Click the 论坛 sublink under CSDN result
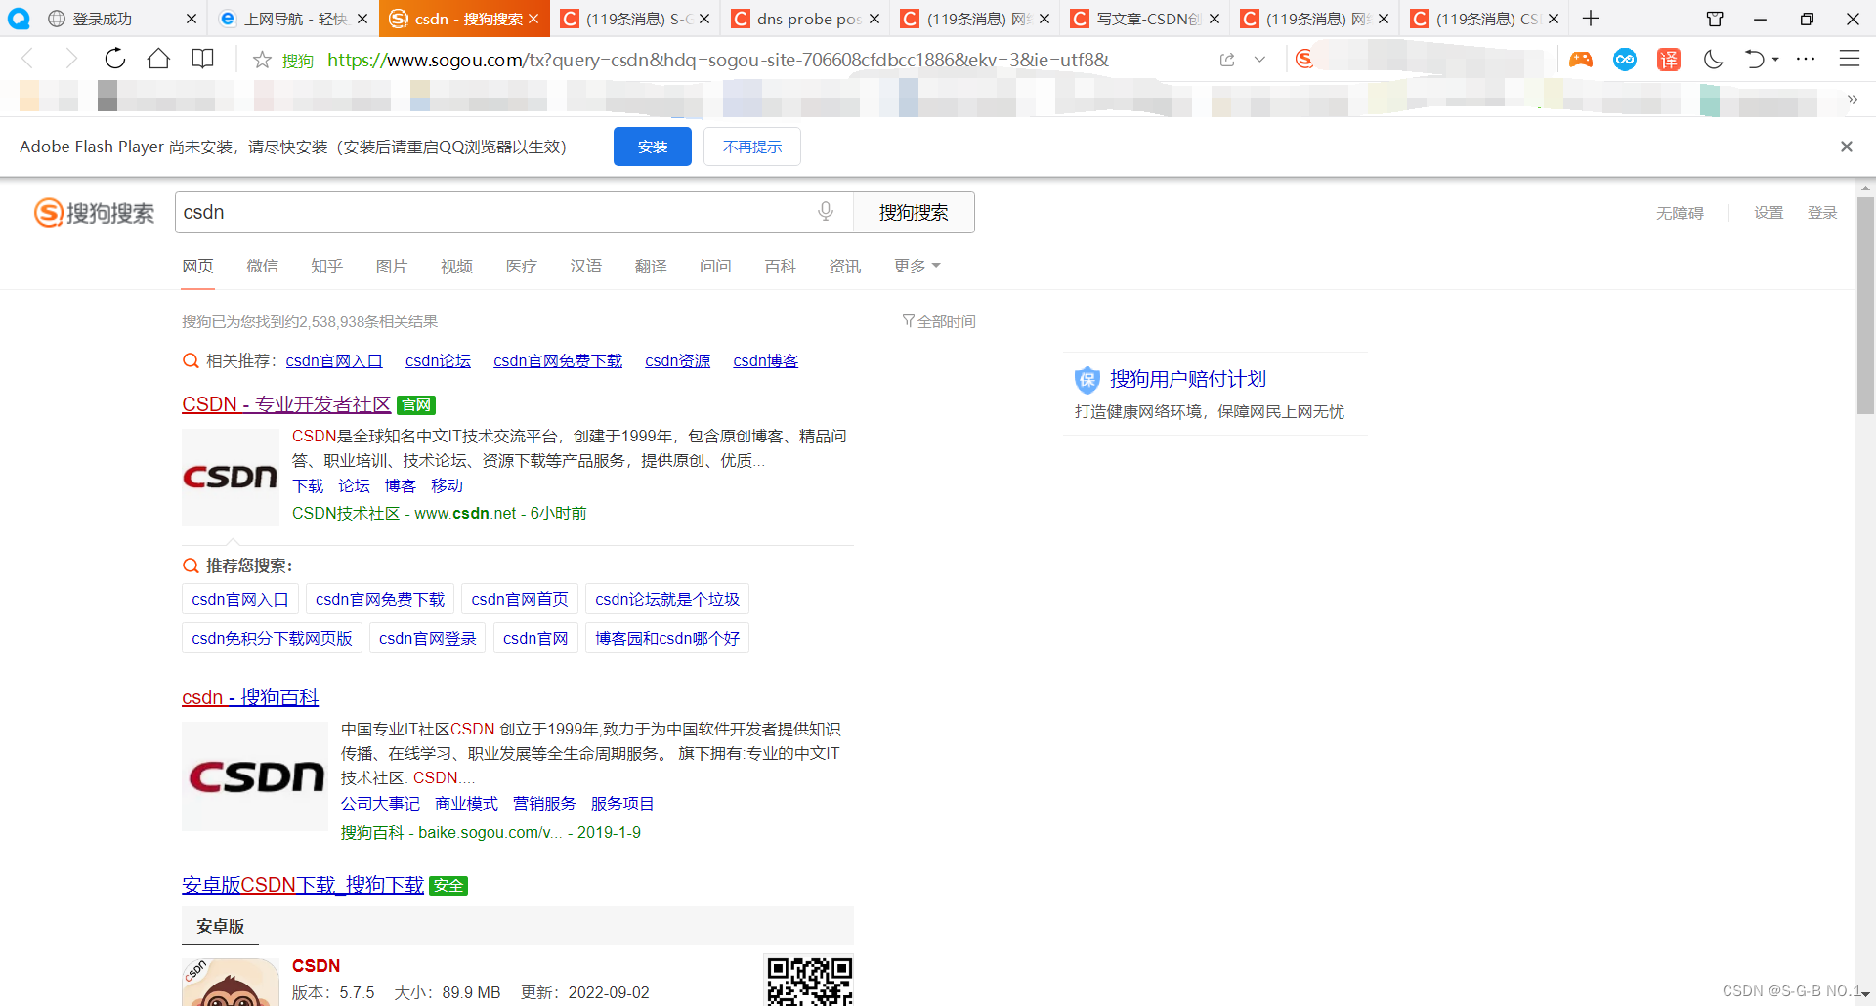Viewport: 1876px width, 1006px height. [x=354, y=485]
